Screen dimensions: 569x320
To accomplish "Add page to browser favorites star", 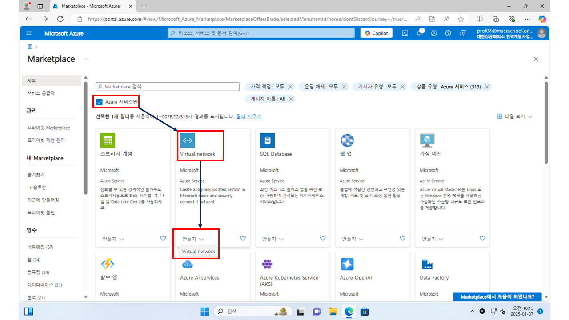I will [x=461, y=19].
